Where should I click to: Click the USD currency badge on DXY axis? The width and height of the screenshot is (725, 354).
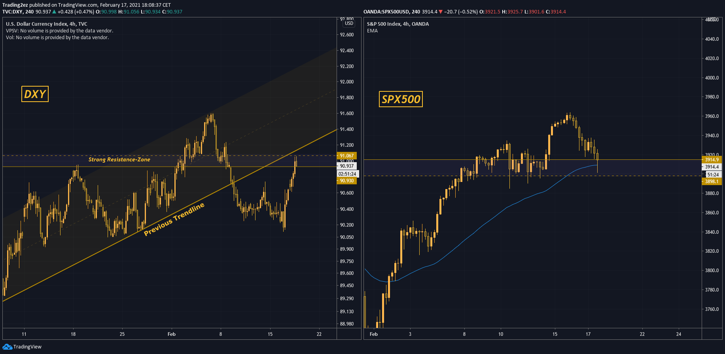(349, 23)
